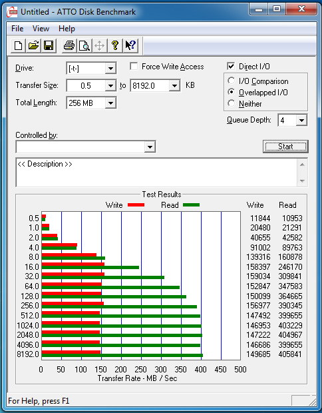Toggle the Direct I/O checkbox
Image resolution: width=322 pixels, height=413 pixels.
(231, 67)
